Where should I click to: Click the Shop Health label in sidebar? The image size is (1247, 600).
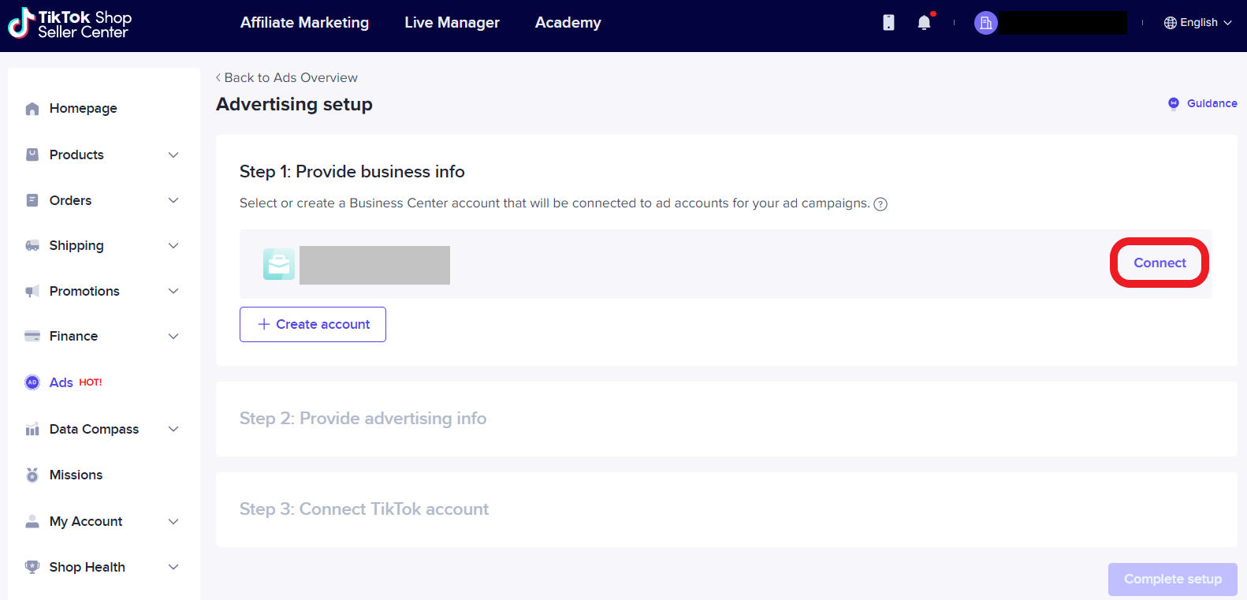[x=87, y=567]
